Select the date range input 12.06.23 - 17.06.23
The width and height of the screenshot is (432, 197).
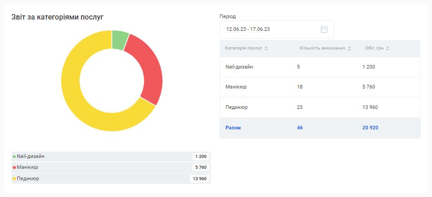[269, 30]
